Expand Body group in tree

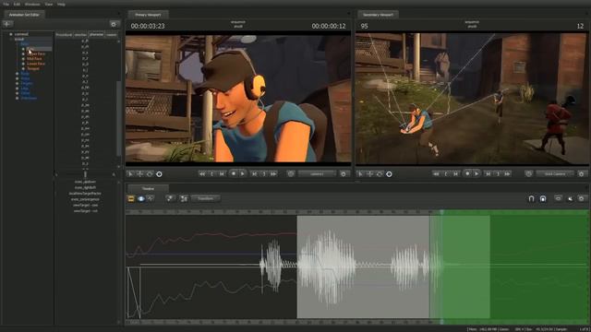[17, 74]
